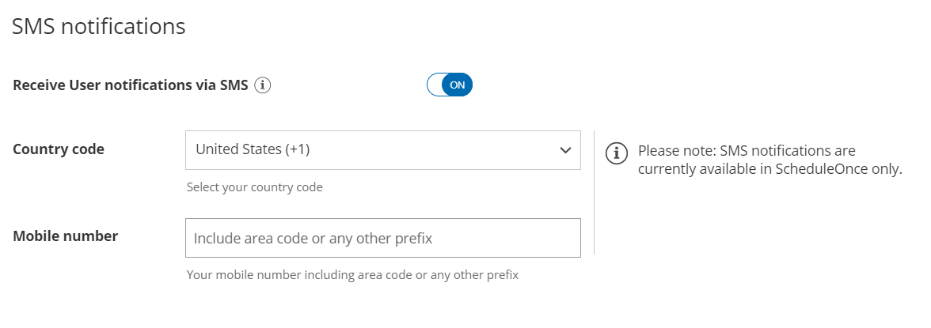Image resolution: width=931 pixels, height=328 pixels.
Task: Click the Country code field label
Action: (x=59, y=149)
